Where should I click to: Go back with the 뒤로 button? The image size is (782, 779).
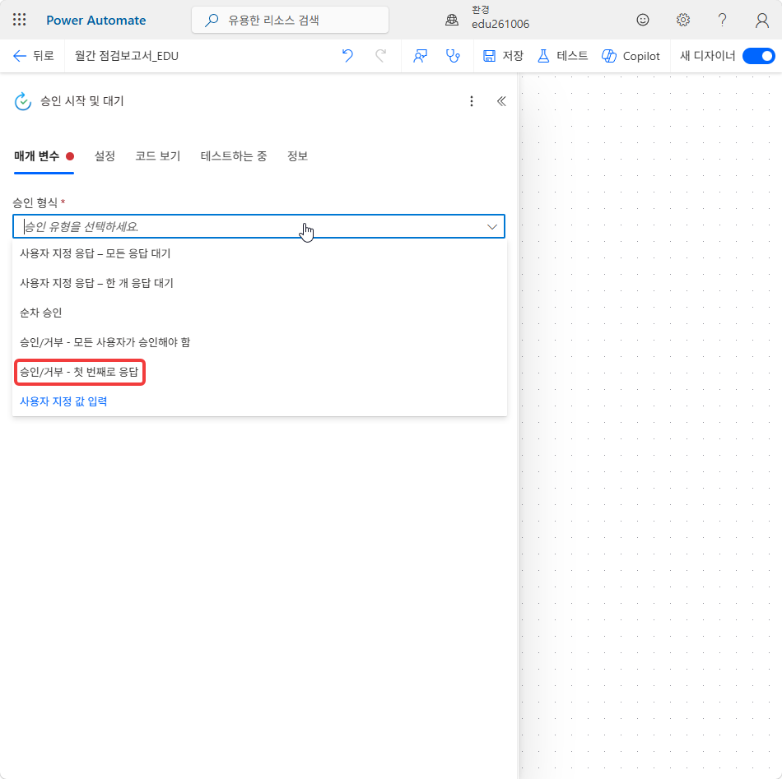click(x=34, y=56)
